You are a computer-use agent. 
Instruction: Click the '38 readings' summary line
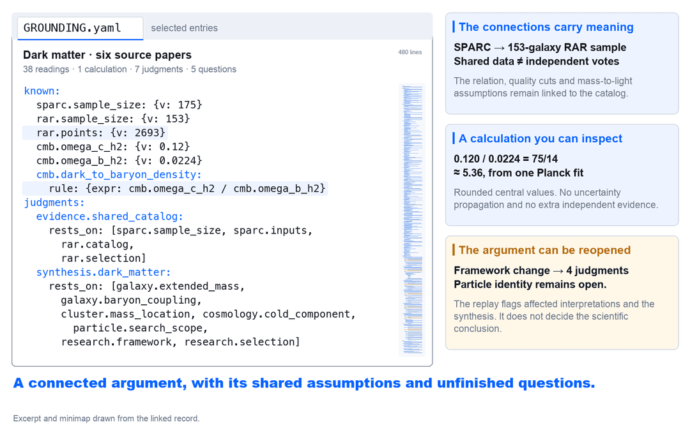pyautogui.click(x=130, y=70)
